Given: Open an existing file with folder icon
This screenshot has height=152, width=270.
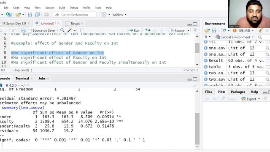Looking at the screenshot, I should point(18,15).
